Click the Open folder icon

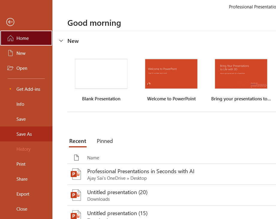coord(10,68)
